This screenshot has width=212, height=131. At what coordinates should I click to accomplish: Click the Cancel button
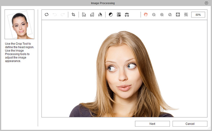tap(190, 124)
